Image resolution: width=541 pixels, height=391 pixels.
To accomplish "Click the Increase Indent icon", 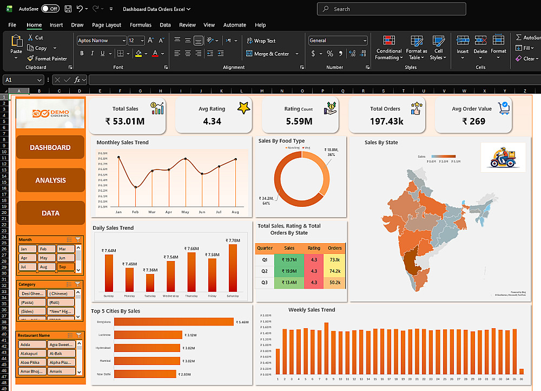I will click(221, 53).
